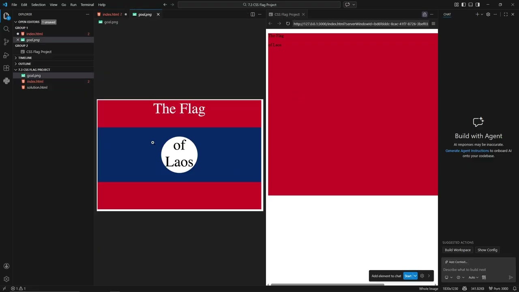
Task: Click the horizontal scrollbar in browser preview
Action: 327,284
